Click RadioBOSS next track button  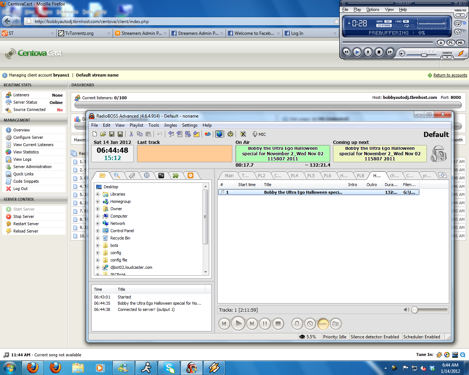click(252, 324)
